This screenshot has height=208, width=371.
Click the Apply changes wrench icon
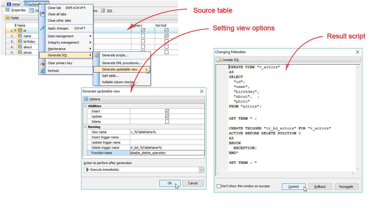[43, 28]
